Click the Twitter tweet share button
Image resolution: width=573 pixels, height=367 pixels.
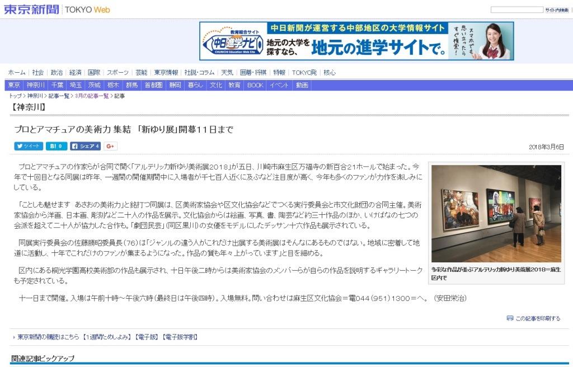pyautogui.click(x=29, y=146)
